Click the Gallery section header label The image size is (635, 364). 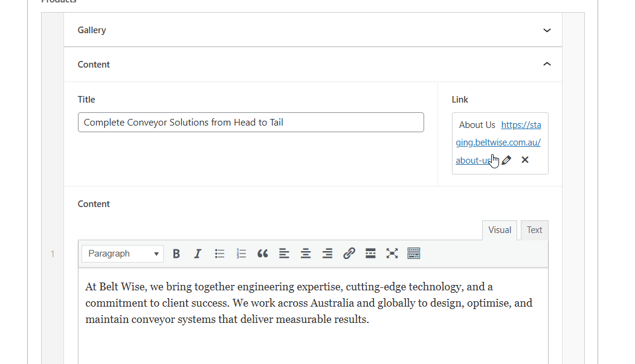(92, 30)
